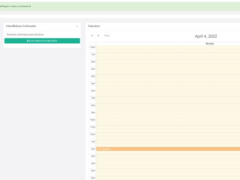Click the Citas Médicas Confirmadas title
The image size is (240, 180).
point(21,26)
